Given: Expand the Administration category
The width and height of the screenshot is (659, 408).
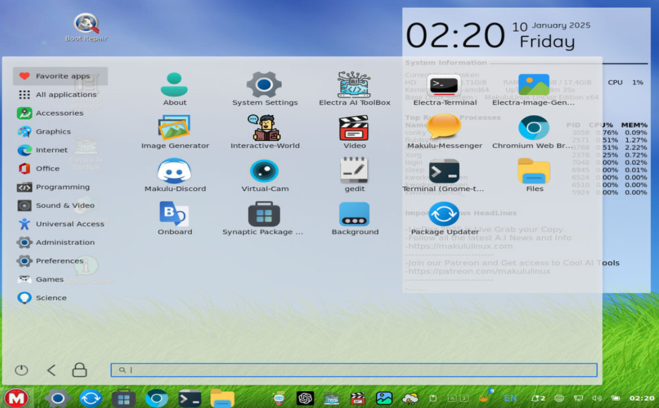Looking at the screenshot, I should click(63, 242).
